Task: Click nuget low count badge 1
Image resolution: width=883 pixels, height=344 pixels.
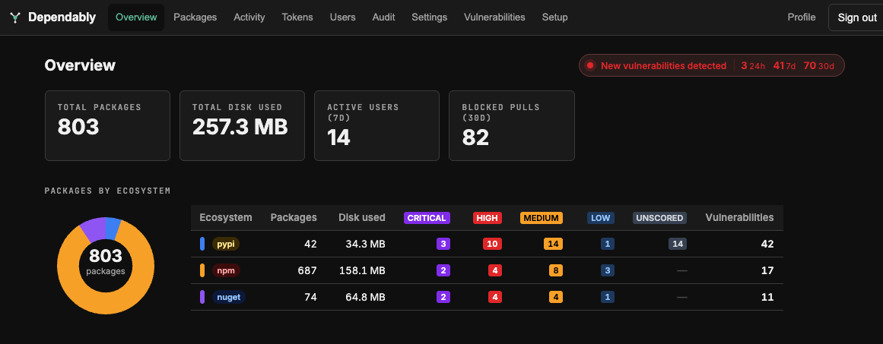Action: pyautogui.click(x=608, y=297)
